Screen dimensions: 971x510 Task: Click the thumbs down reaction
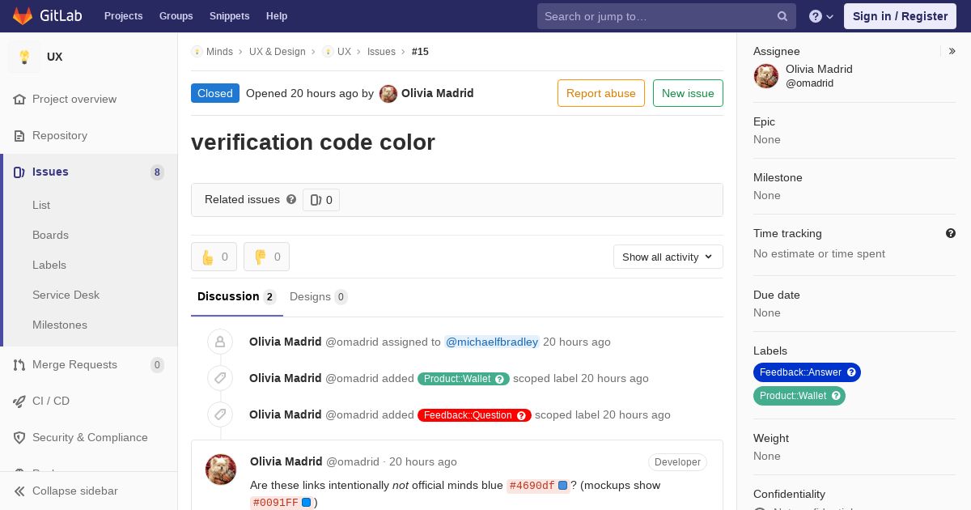click(266, 257)
